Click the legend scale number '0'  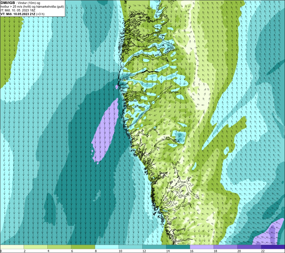[1, 251]
